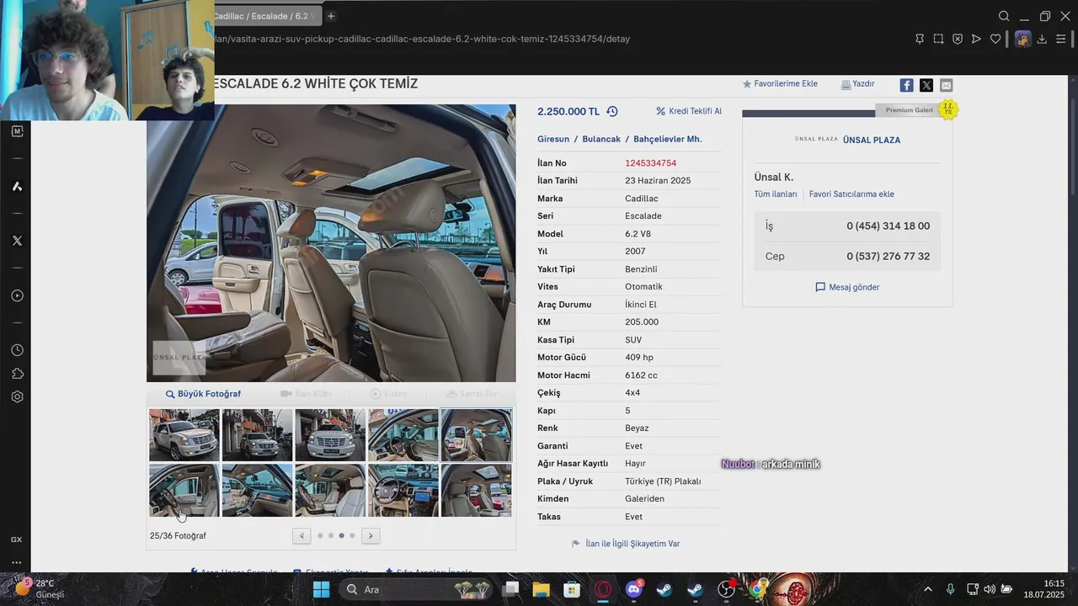This screenshot has height=606, width=1078.
Task: Open first thumbnail in top row
Action: pyautogui.click(x=184, y=435)
